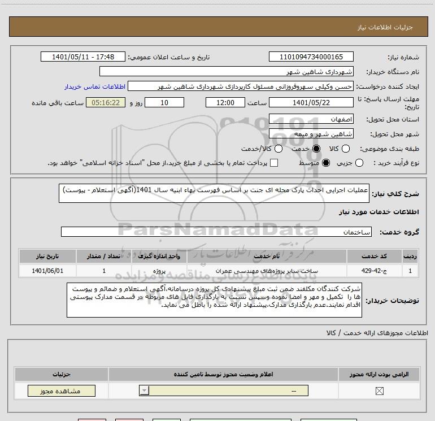Click the نام خدمت column header

tap(267, 256)
